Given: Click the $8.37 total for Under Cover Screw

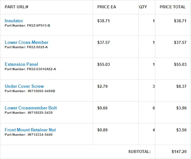Looking at the screenshot, I should tap(181, 86).
